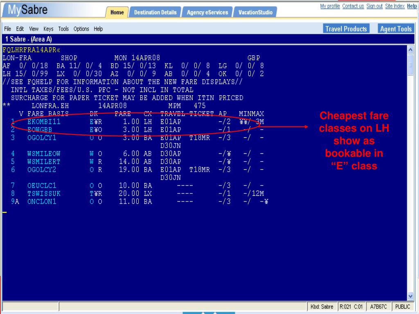Viewport: 419px width, 314px height.
Task: Click the T18MR ticket date for OGOLCY1
Action: coord(200,138)
